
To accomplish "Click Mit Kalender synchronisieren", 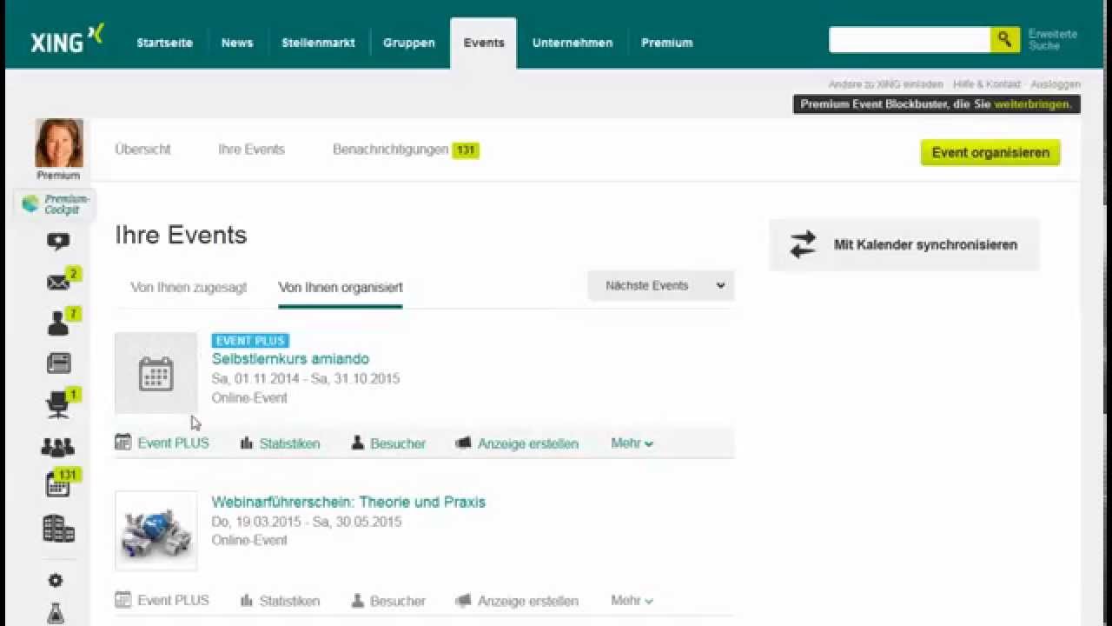I will [x=904, y=244].
